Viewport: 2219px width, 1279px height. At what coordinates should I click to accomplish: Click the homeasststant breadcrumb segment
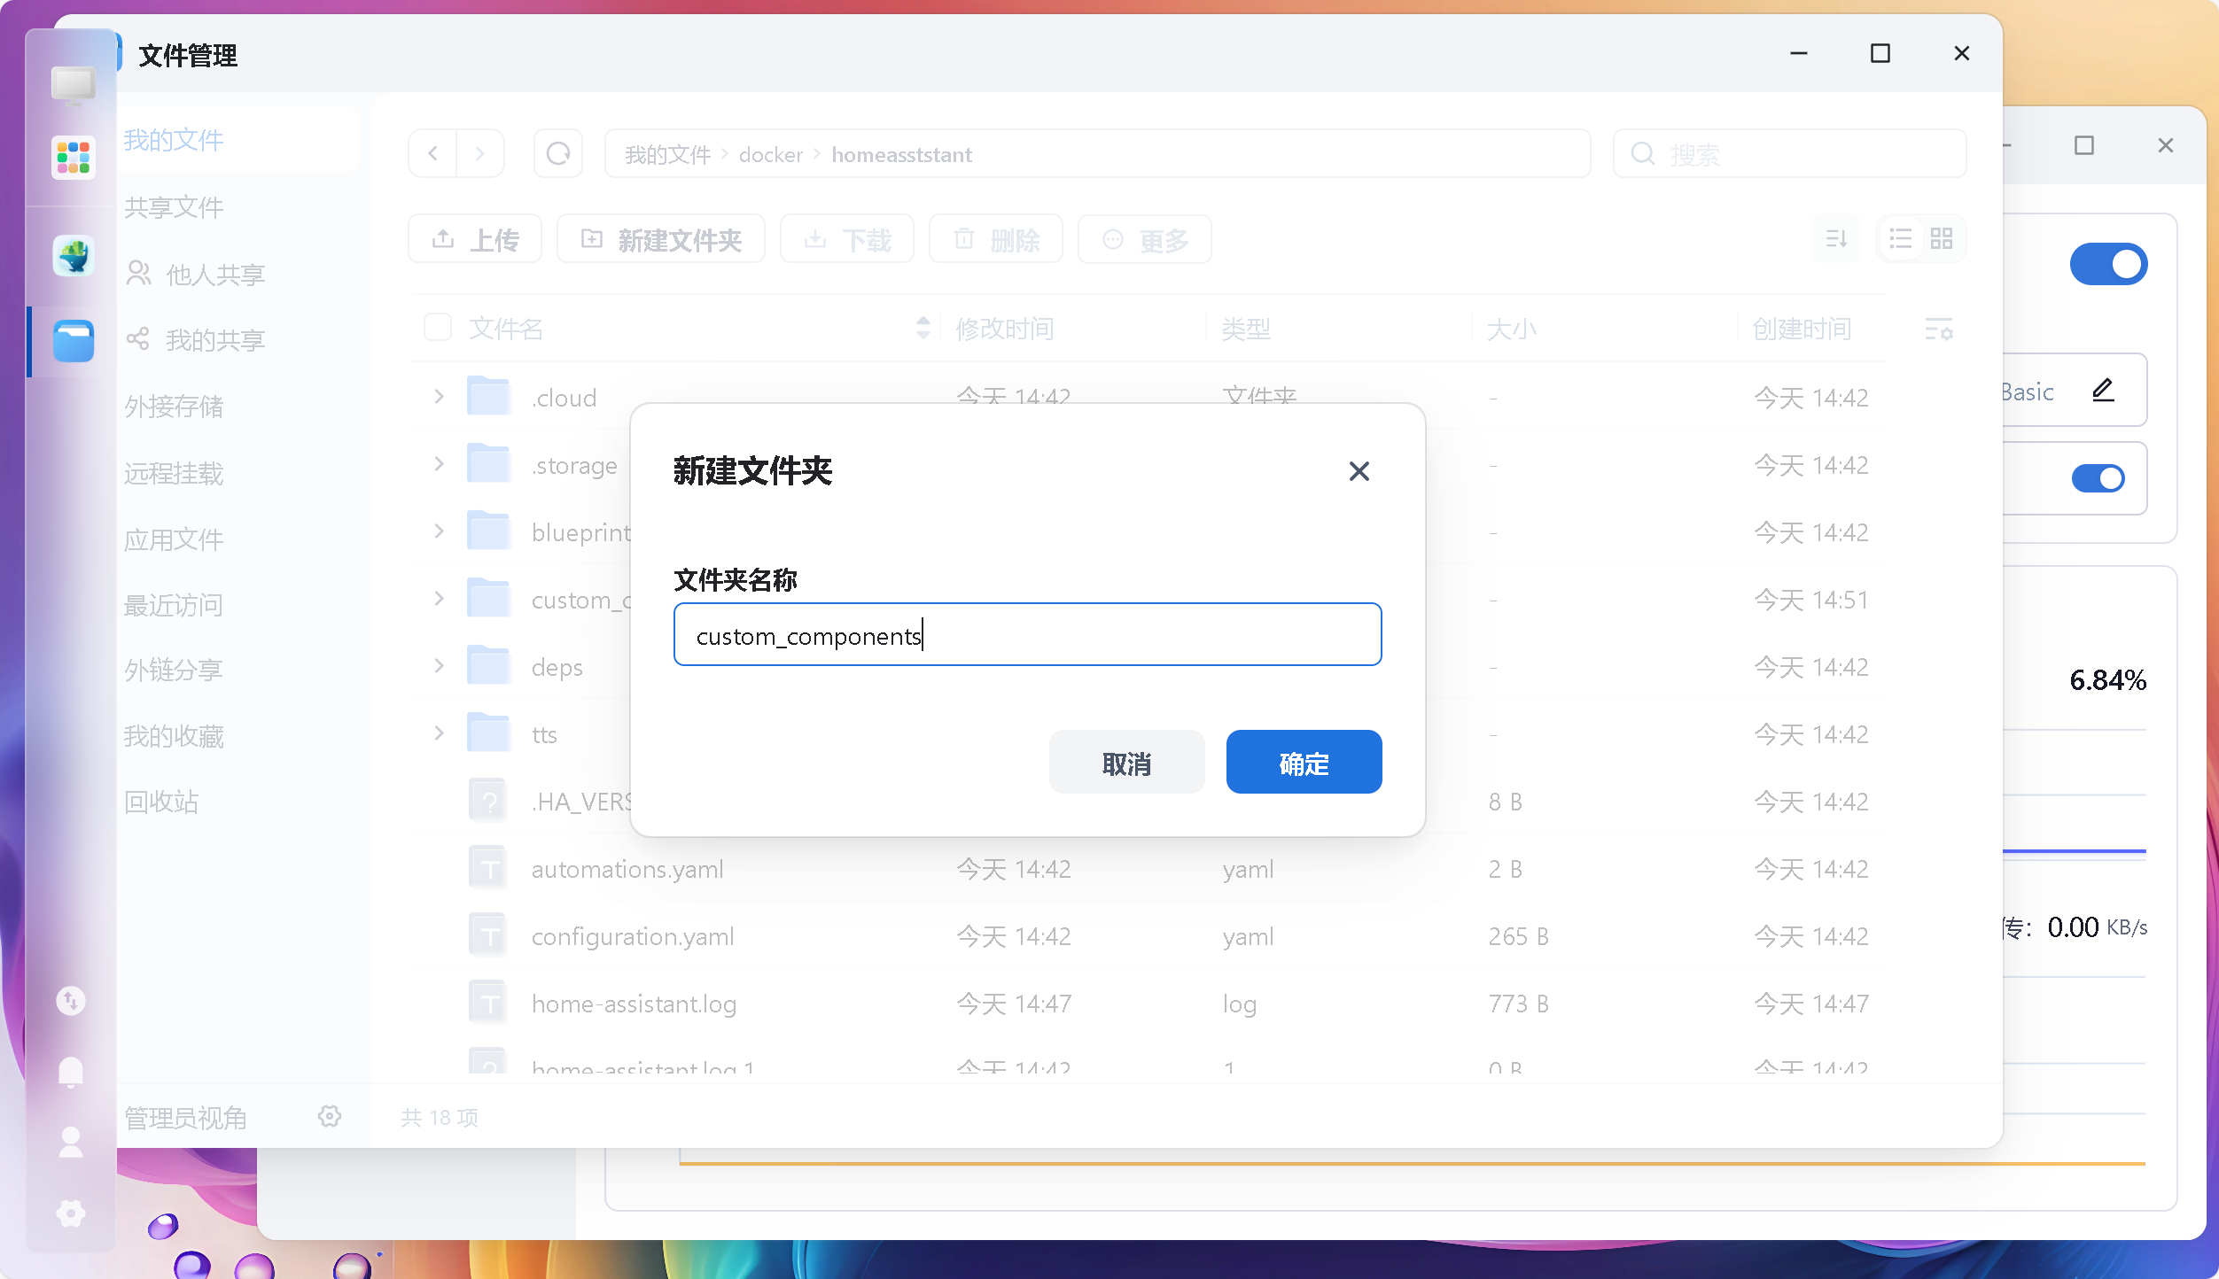(x=901, y=155)
